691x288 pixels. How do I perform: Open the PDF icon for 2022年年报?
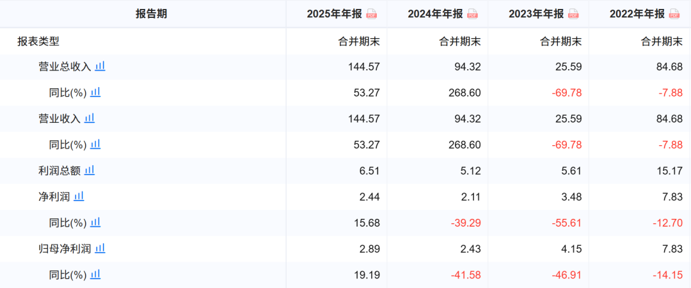(x=674, y=14)
